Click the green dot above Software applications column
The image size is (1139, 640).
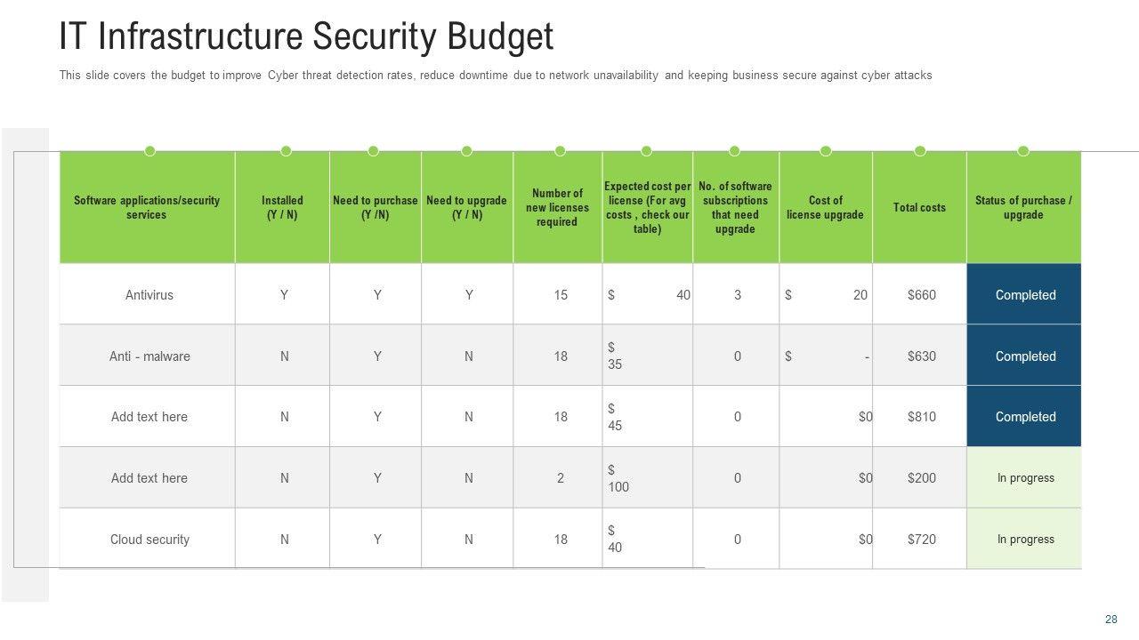point(149,151)
